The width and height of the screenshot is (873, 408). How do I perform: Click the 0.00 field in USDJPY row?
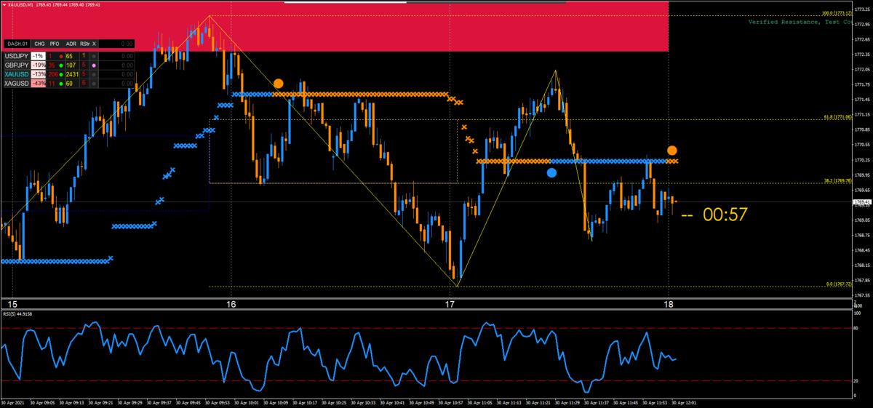tap(116, 56)
